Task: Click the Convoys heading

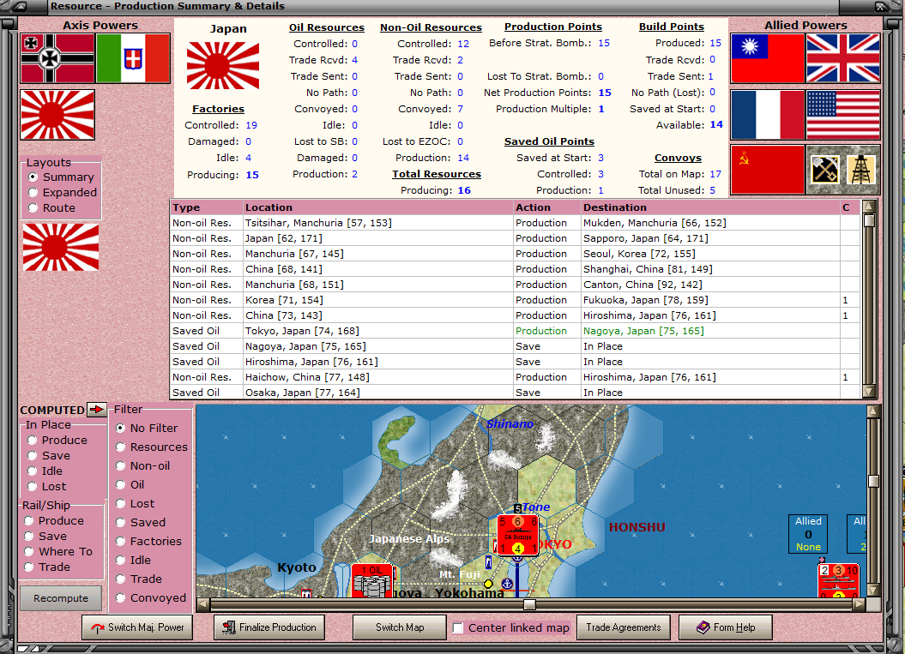Action: point(678,158)
